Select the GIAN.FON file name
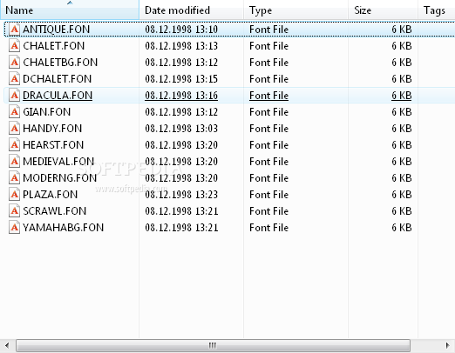 tap(46, 112)
